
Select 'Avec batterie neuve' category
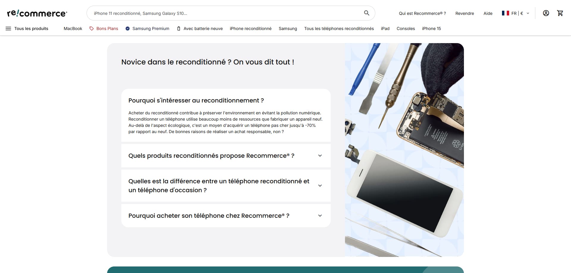(x=200, y=29)
